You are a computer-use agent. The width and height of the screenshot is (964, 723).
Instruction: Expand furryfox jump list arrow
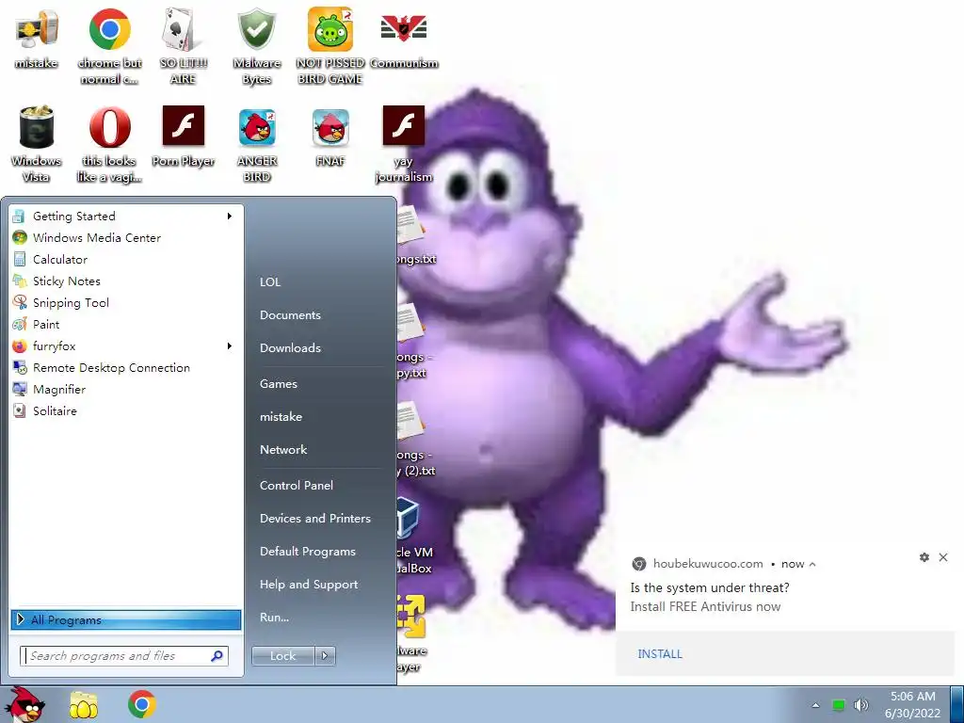click(230, 346)
